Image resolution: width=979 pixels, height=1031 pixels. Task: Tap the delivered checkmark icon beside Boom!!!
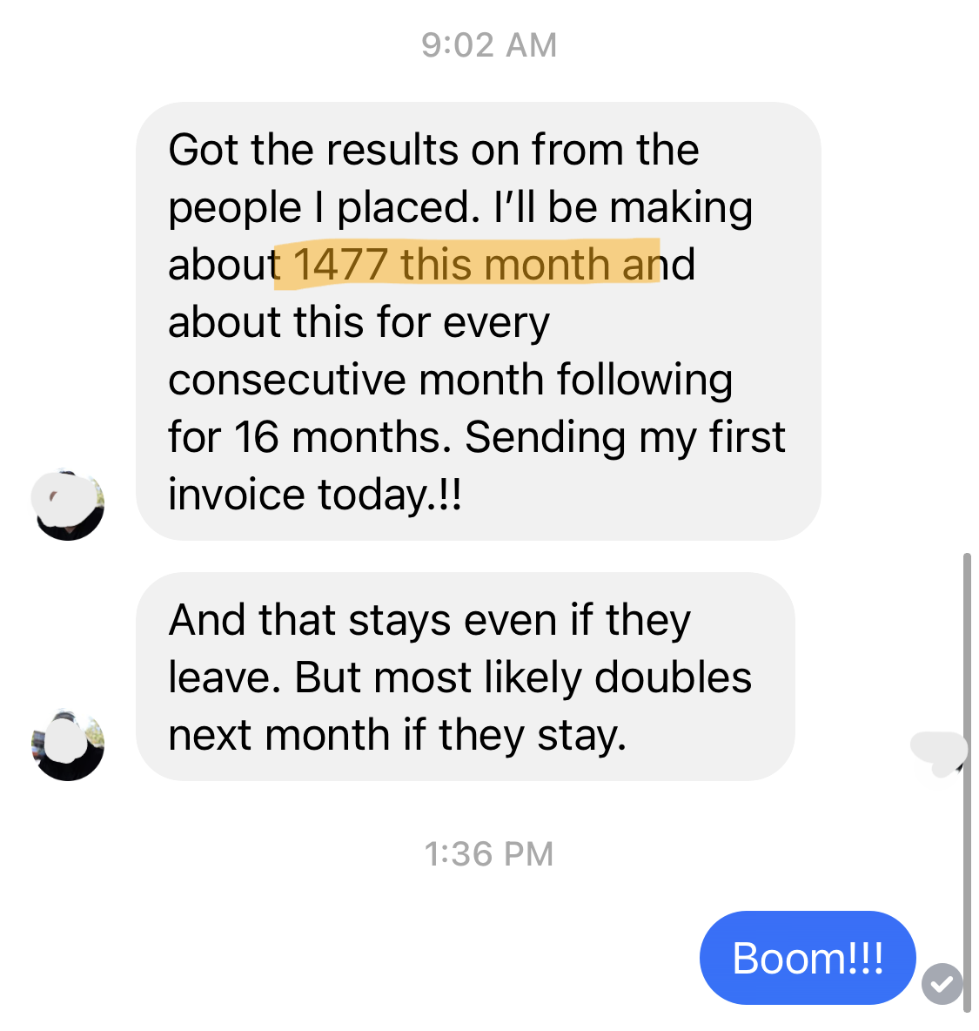pos(942,984)
